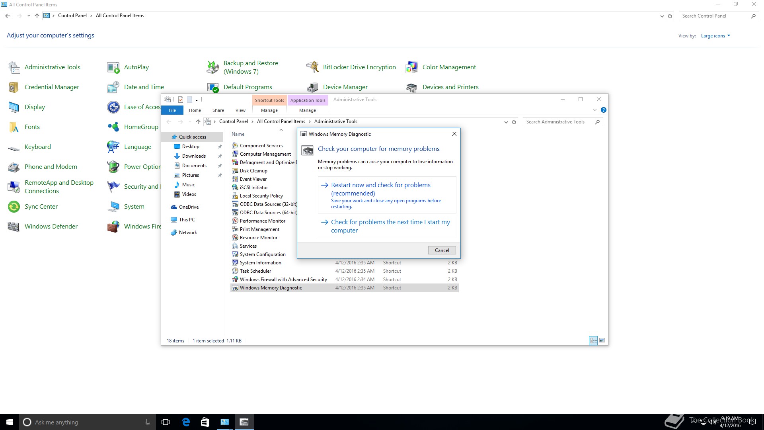Select Network in navigation pane
This screenshot has width=764, height=430.
[x=188, y=233]
